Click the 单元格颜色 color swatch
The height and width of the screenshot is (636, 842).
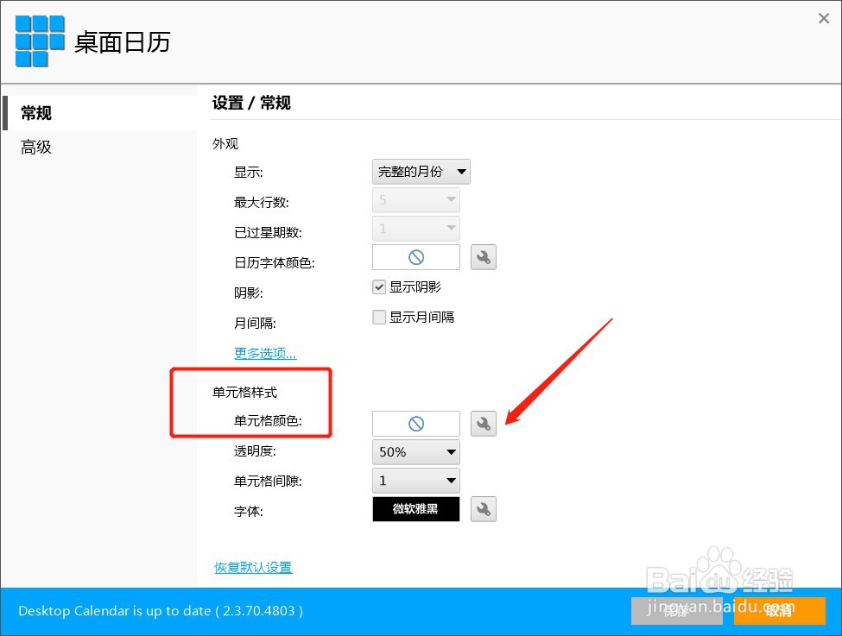pos(415,423)
